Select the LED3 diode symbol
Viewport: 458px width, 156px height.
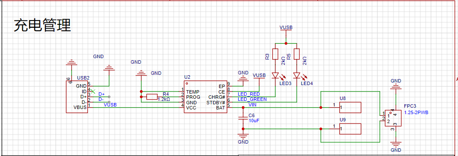pos(275,76)
